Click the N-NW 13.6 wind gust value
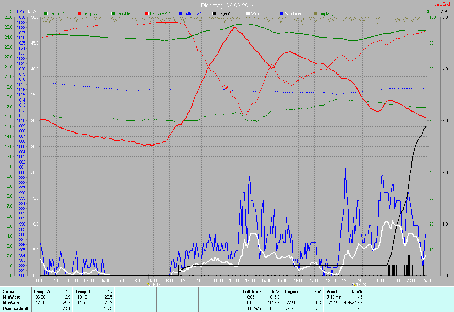The width and height of the screenshot is (454, 312). coord(353,303)
